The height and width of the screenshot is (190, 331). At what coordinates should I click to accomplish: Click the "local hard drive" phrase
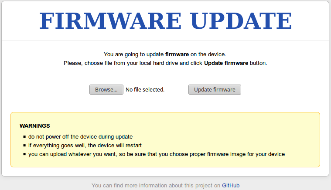[x=154, y=63]
